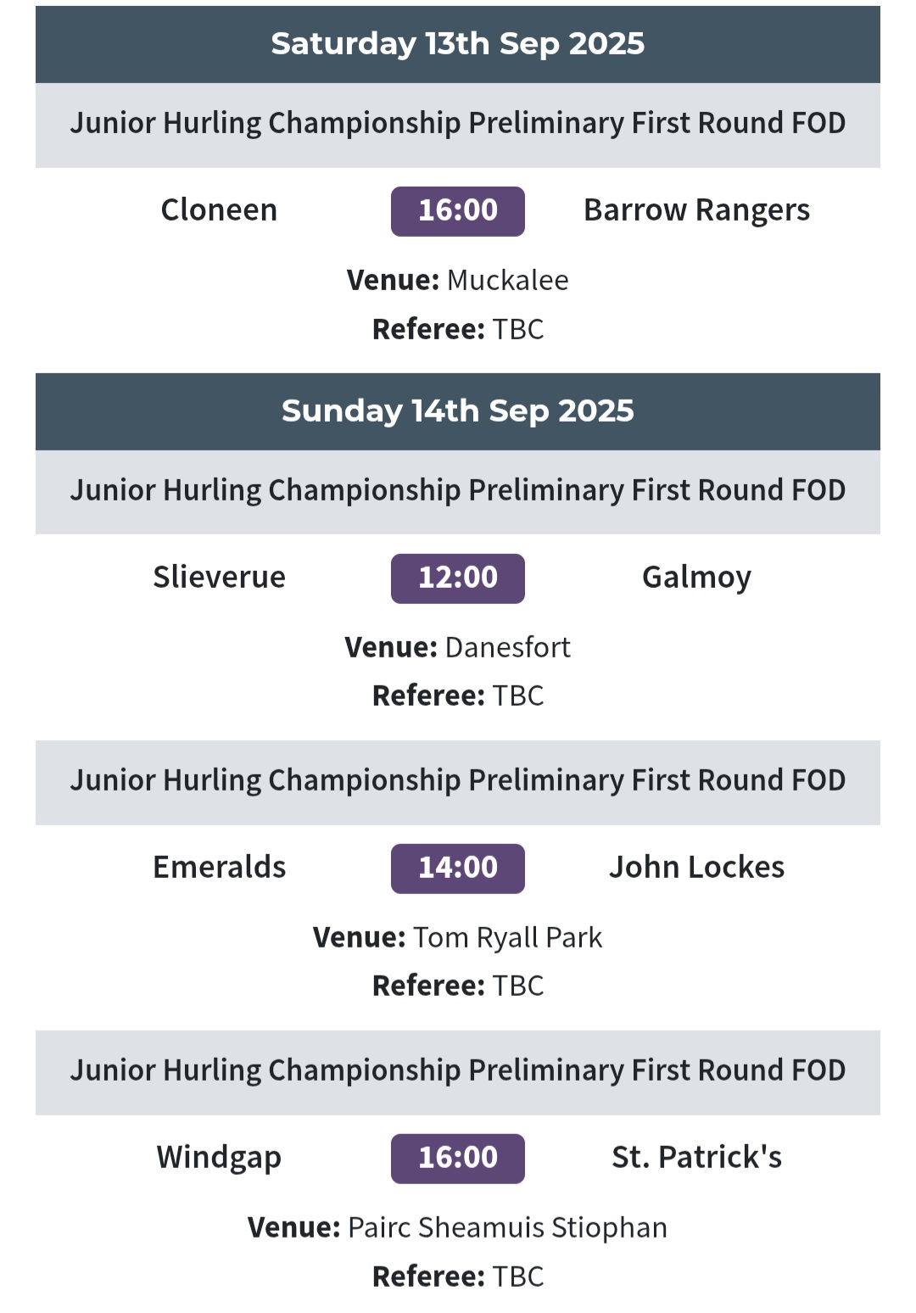This screenshot has width=916, height=1313.
Task: Click the Danesfort venue text
Action: tap(508, 648)
